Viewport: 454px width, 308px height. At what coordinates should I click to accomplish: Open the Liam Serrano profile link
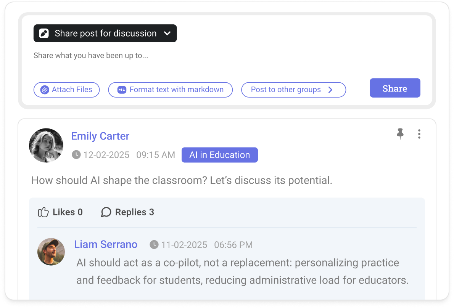click(106, 244)
